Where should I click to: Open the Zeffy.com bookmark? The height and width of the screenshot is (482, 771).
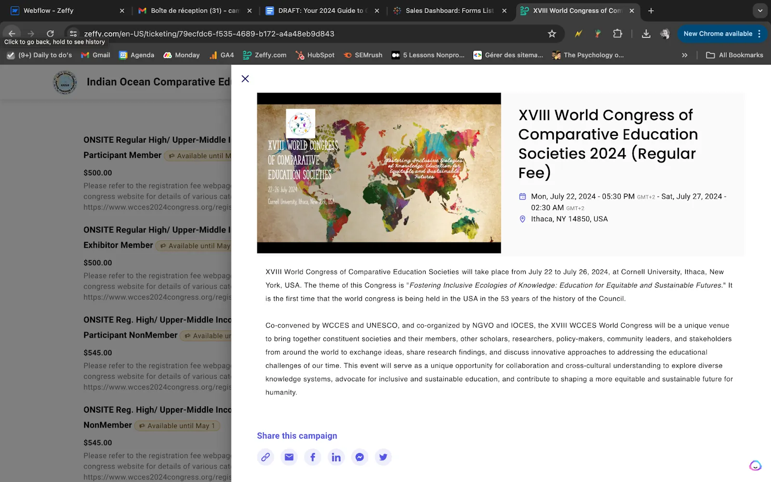[x=265, y=55]
